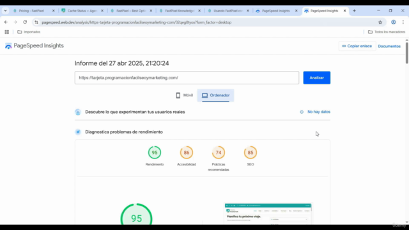Viewport: 409px width, 230px height.
Task: Open site information icon in address bar
Action: 36,22
